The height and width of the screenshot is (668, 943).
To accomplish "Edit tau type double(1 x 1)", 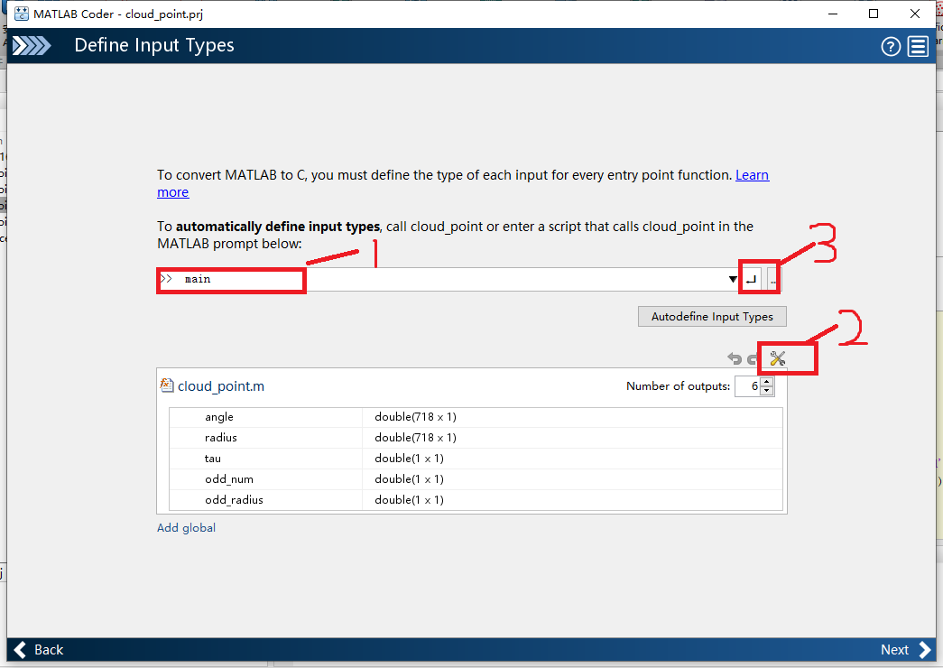I will click(x=409, y=459).
